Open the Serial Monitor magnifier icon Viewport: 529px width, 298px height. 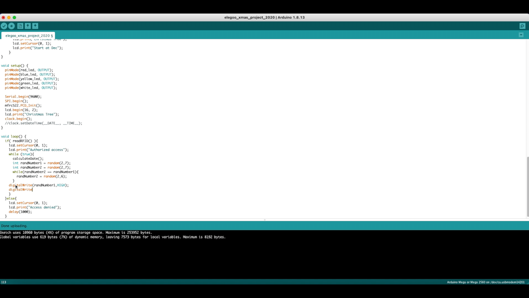click(x=522, y=25)
